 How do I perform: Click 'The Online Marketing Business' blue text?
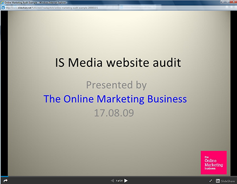pos(115,99)
